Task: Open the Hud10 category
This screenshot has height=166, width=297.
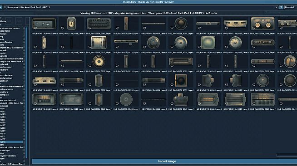Action: coord(3,133)
